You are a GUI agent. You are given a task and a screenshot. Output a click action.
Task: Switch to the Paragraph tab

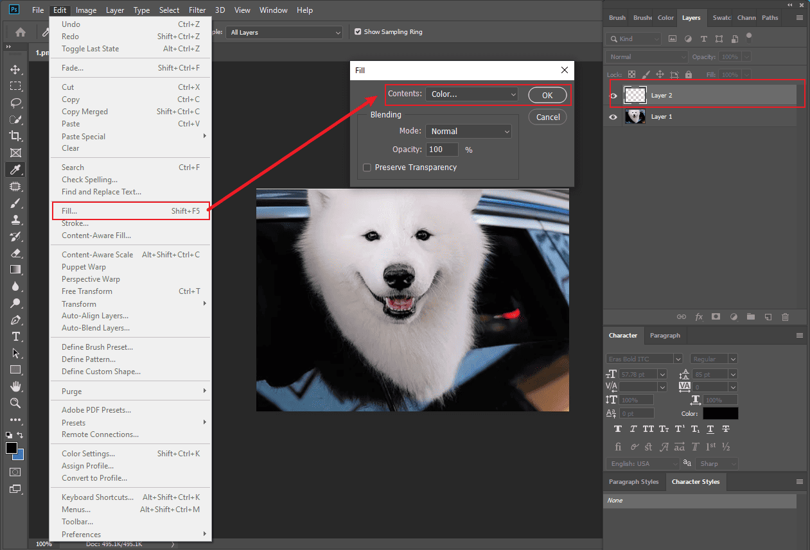(665, 335)
